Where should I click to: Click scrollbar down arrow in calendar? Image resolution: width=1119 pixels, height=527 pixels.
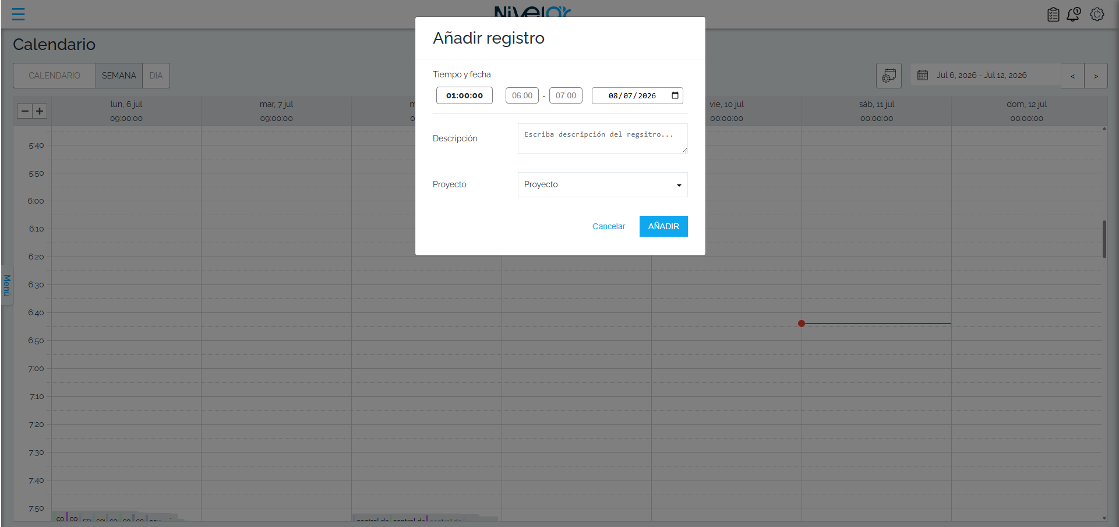[x=1104, y=518]
